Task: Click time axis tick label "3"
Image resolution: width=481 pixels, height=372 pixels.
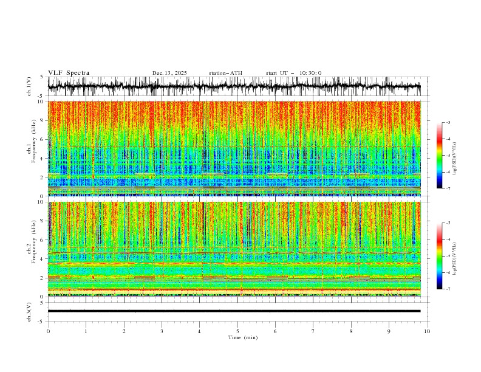Action: pyautogui.click(x=162, y=331)
